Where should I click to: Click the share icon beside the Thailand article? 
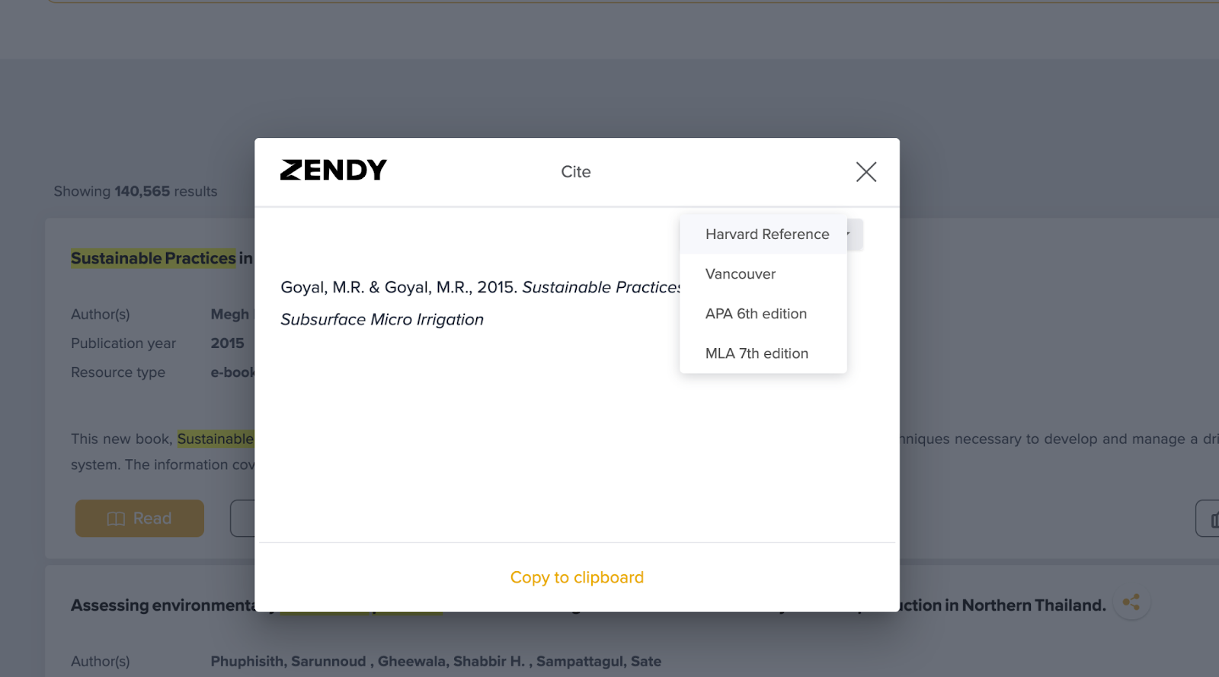pyautogui.click(x=1131, y=603)
